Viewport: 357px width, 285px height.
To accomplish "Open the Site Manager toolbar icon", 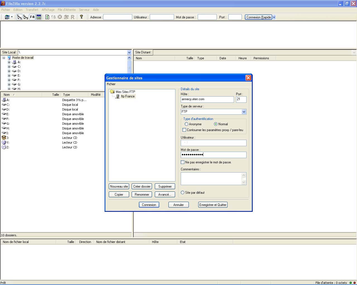I will 7,17.
